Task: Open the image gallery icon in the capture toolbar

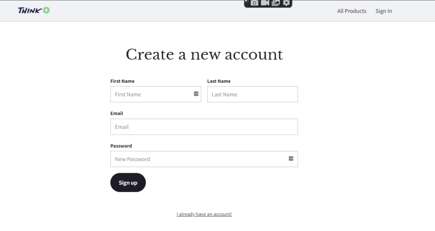Action: [x=276, y=3]
